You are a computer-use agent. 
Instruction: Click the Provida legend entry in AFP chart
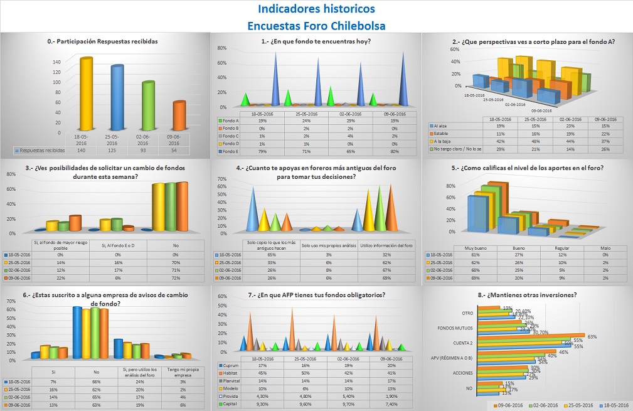point(228,396)
